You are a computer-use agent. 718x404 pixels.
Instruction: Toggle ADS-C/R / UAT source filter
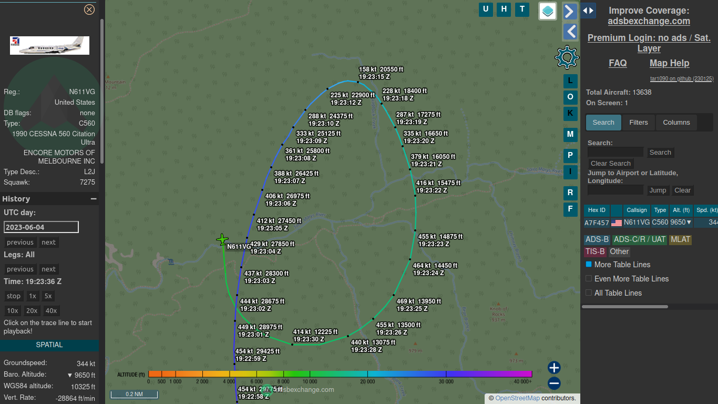pos(640,239)
